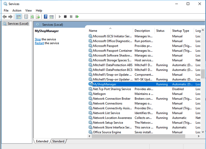The width and height of the screenshot is (206, 149).
Task: Open the File menu
Action: click(x=6, y=10)
